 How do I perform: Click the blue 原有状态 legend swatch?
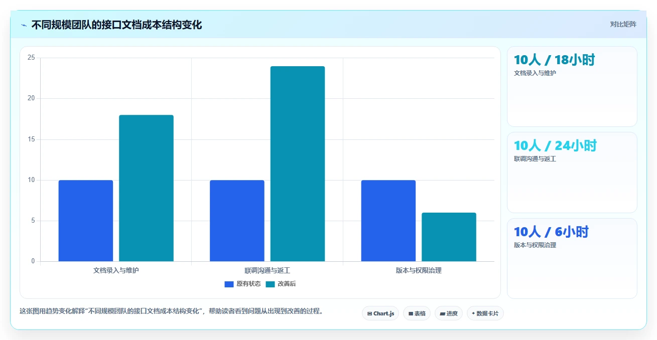click(x=229, y=284)
